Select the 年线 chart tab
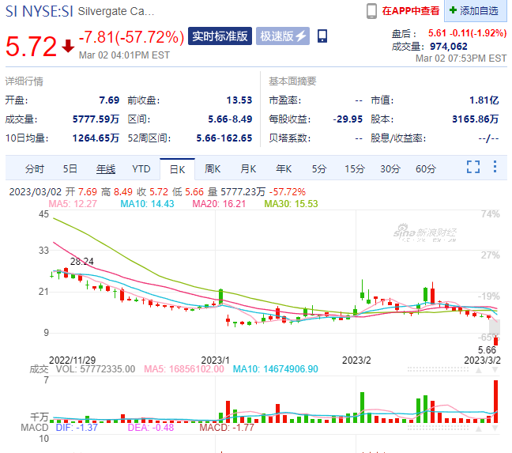The width and height of the screenshot is (512, 453). (x=105, y=169)
